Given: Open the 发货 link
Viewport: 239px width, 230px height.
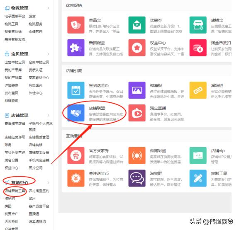Looking at the screenshot, I should click(x=32, y=16).
